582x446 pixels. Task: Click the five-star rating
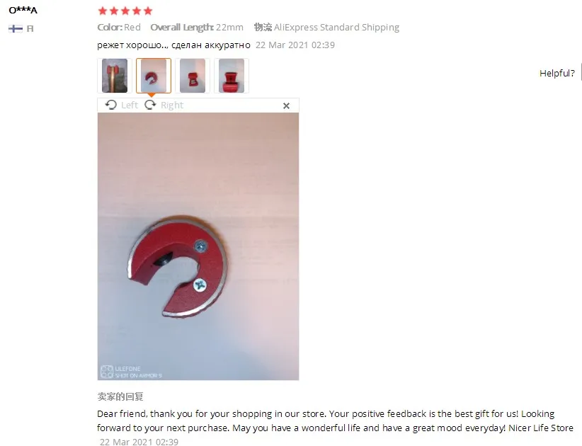pyautogui.click(x=125, y=11)
